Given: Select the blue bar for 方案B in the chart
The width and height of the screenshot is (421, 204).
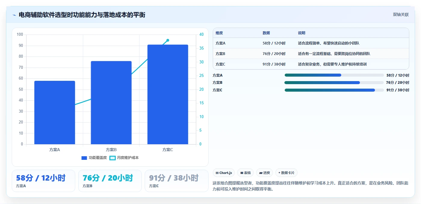Looking at the screenshot, I should [111, 102].
